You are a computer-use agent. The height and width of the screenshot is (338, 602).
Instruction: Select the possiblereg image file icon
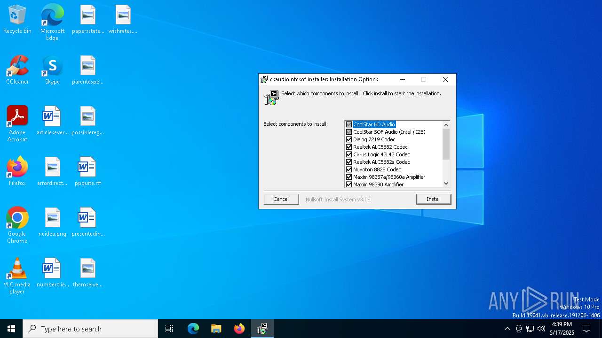point(88,121)
